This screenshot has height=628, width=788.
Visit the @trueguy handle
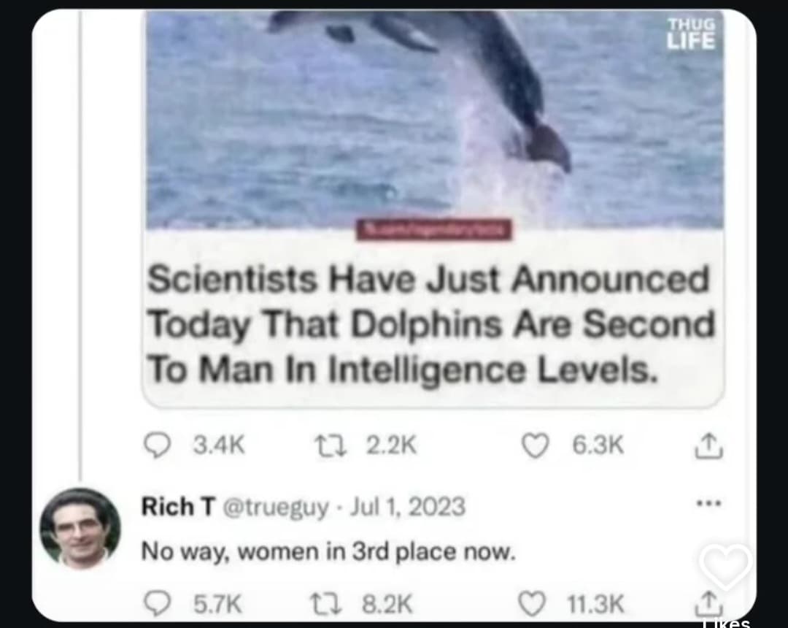pyautogui.click(x=275, y=507)
